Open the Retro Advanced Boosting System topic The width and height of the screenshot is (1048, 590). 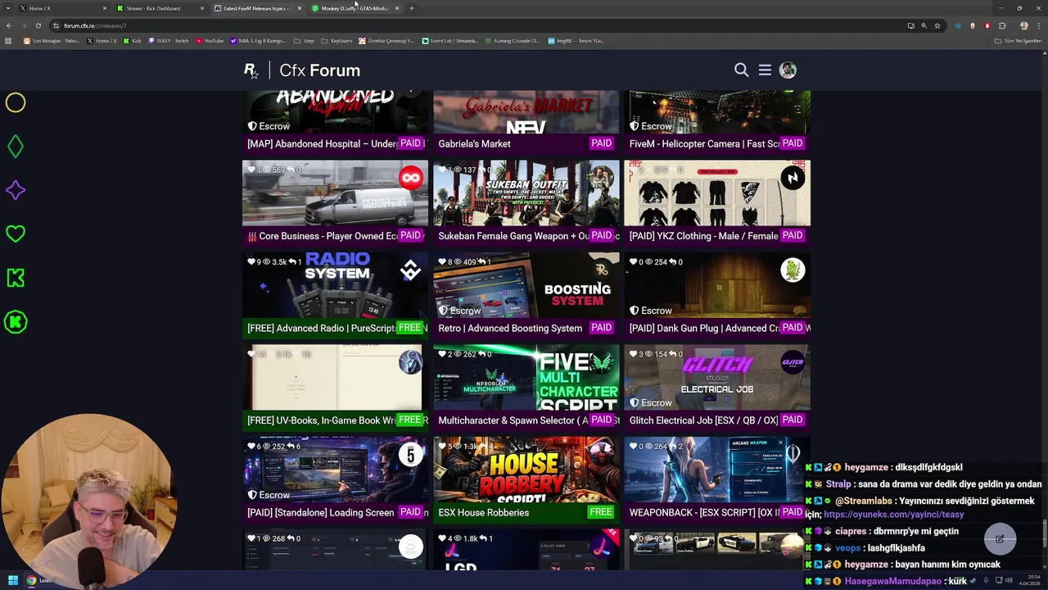[x=510, y=328]
